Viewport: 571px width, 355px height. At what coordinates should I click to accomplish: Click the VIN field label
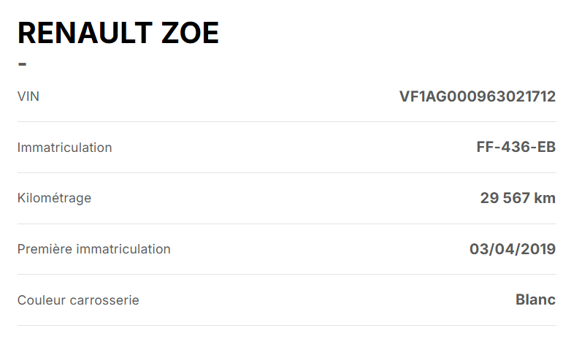coord(28,96)
